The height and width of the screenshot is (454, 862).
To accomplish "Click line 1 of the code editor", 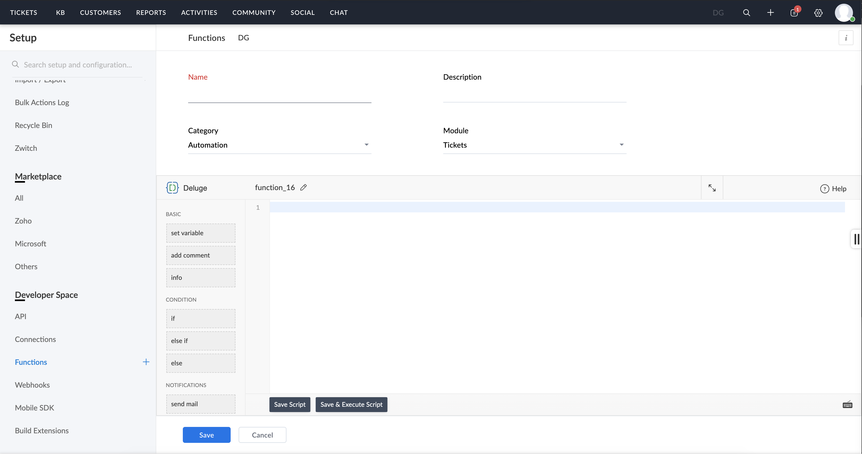I will point(557,207).
